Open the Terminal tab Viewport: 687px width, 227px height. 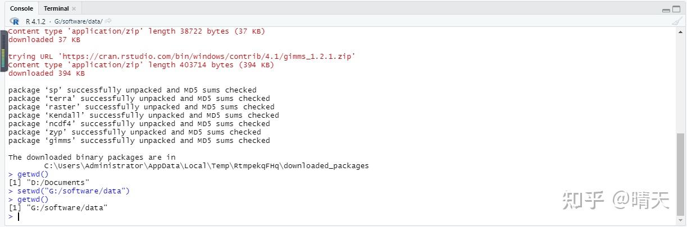click(56, 8)
